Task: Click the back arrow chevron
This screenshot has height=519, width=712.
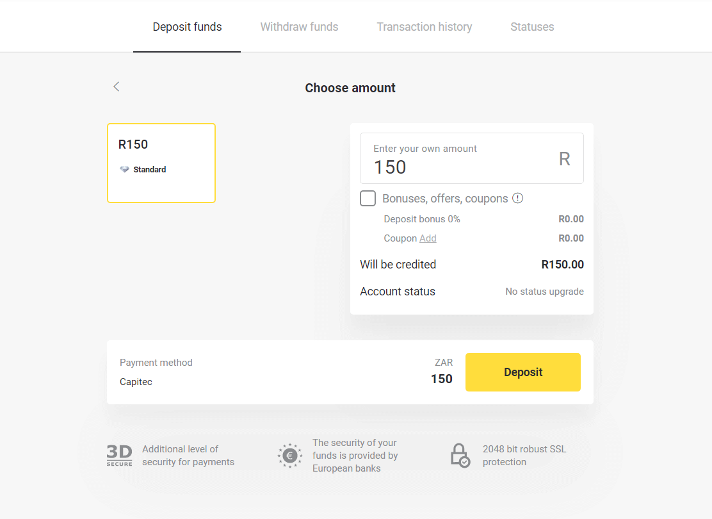Action: point(117,87)
